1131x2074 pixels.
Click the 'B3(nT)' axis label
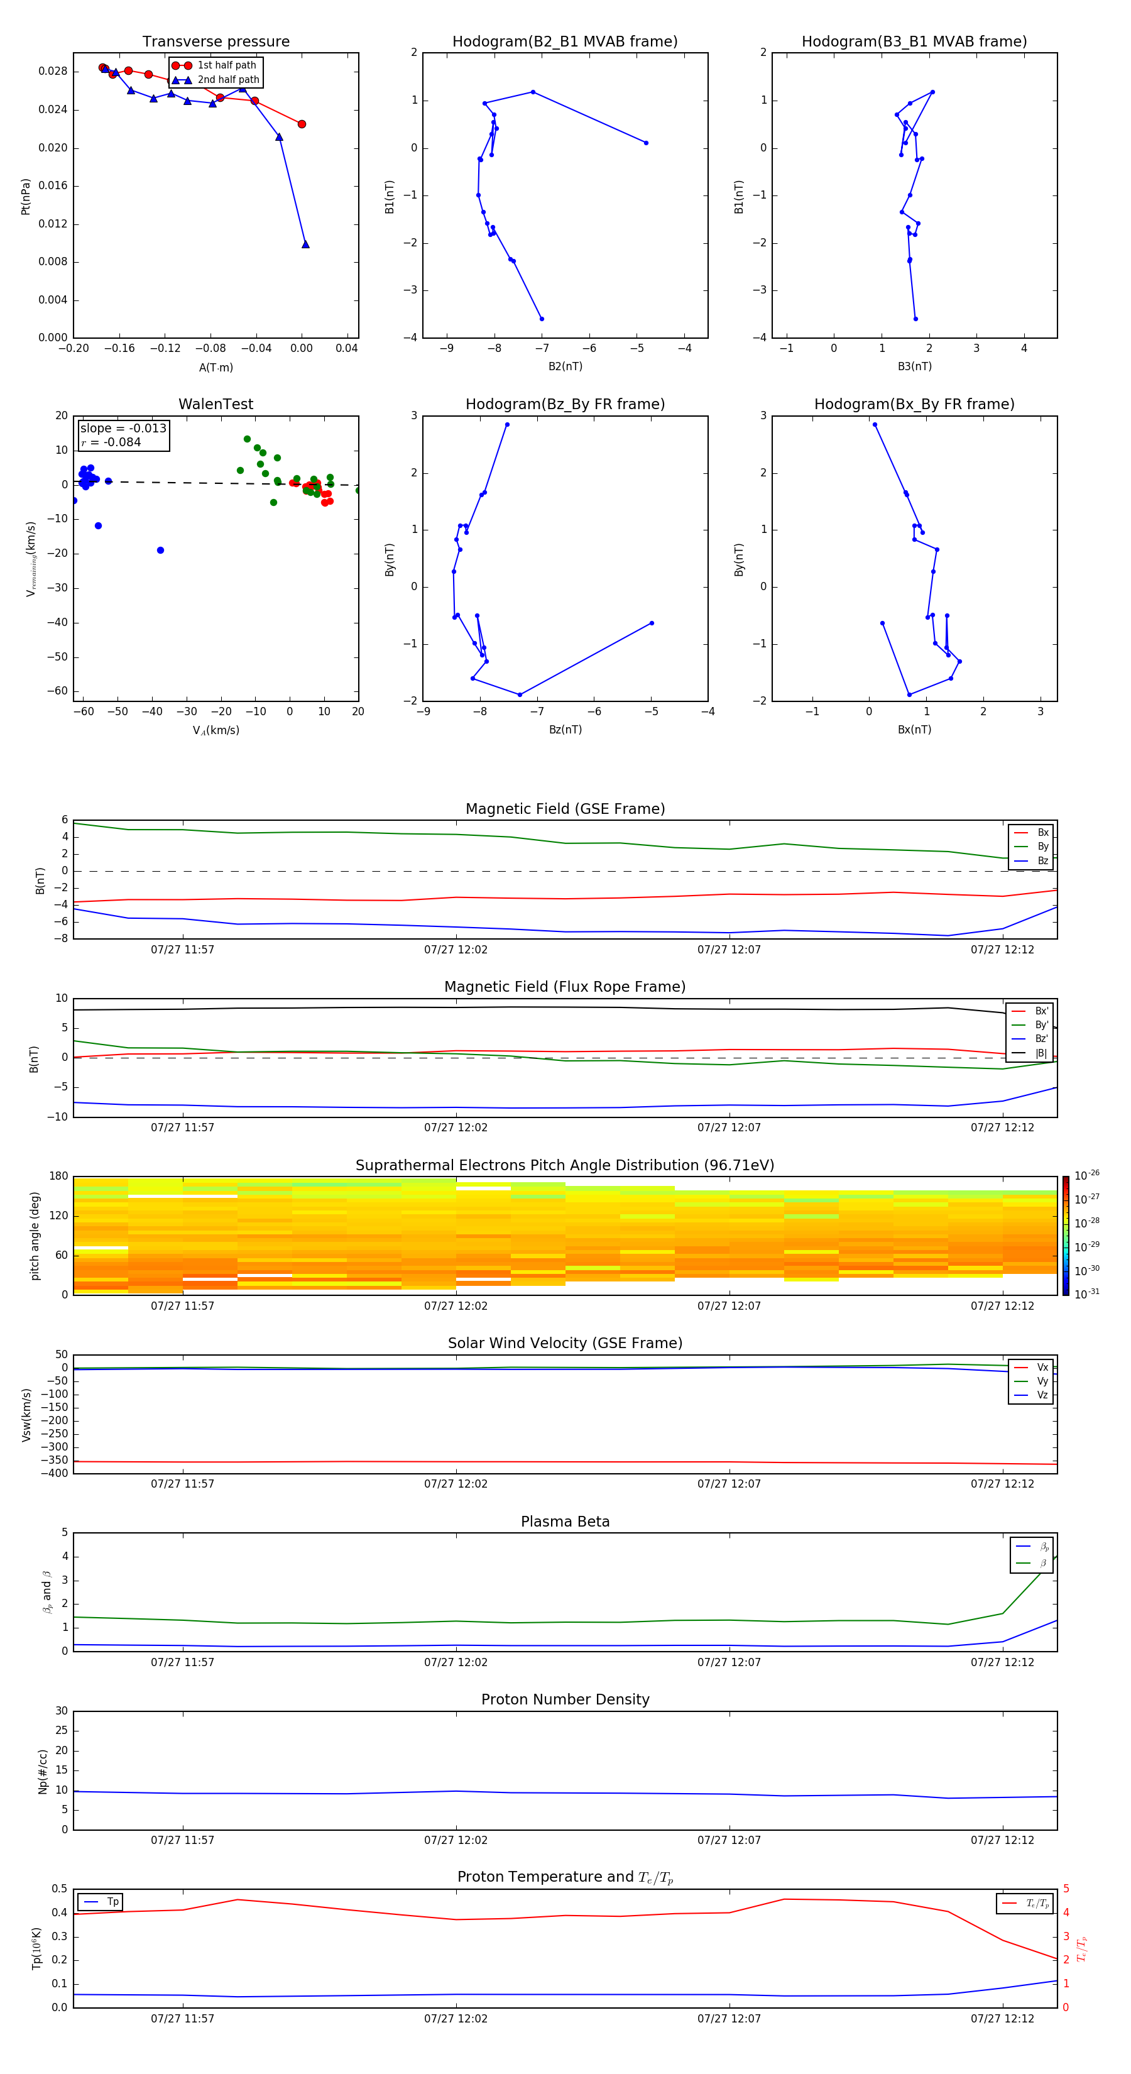pos(914,366)
